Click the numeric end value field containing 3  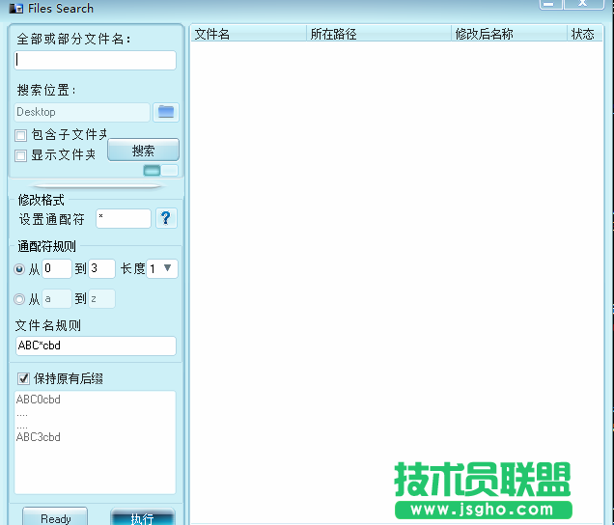[x=101, y=268]
